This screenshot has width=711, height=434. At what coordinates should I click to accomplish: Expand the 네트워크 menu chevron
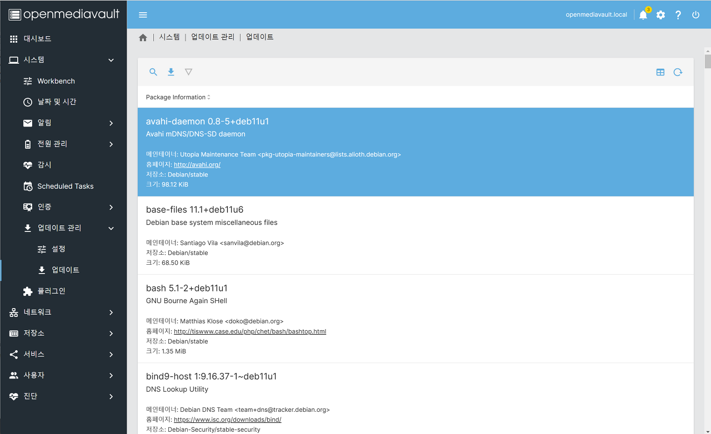click(111, 312)
